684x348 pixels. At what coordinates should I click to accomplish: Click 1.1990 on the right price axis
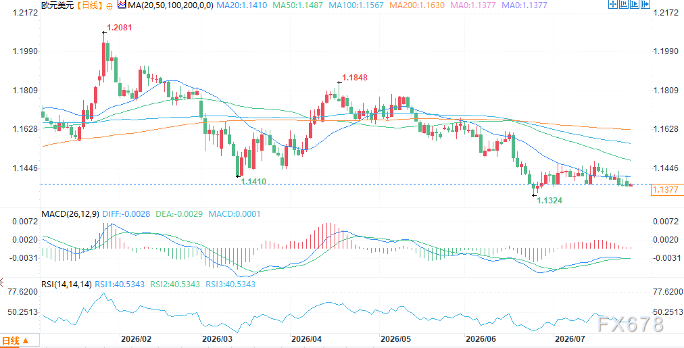(666, 51)
